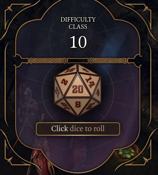The width and height of the screenshot is (158, 175).
Task: Click the 4 face on die's upper right
Action: point(86,70)
